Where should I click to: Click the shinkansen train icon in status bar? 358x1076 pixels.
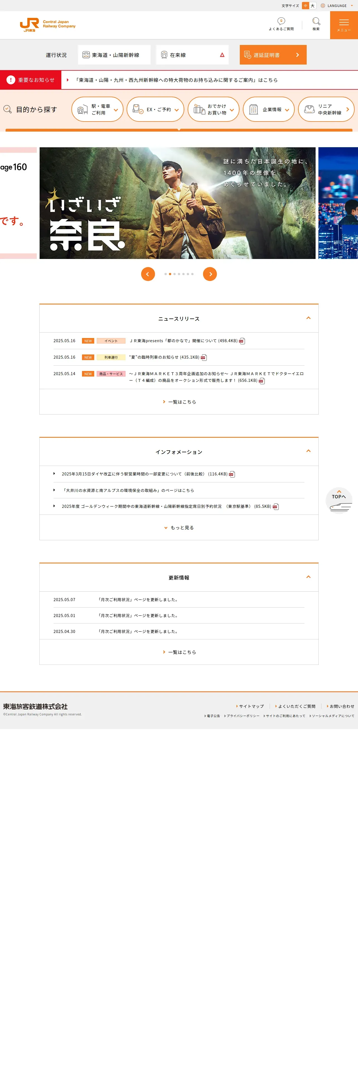click(86, 55)
